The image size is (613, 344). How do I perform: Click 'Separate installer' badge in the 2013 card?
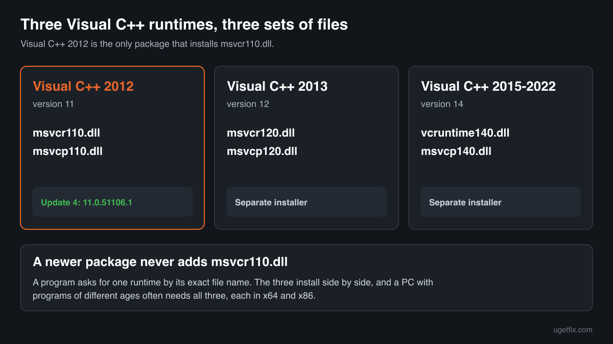pyautogui.click(x=306, y=202)
